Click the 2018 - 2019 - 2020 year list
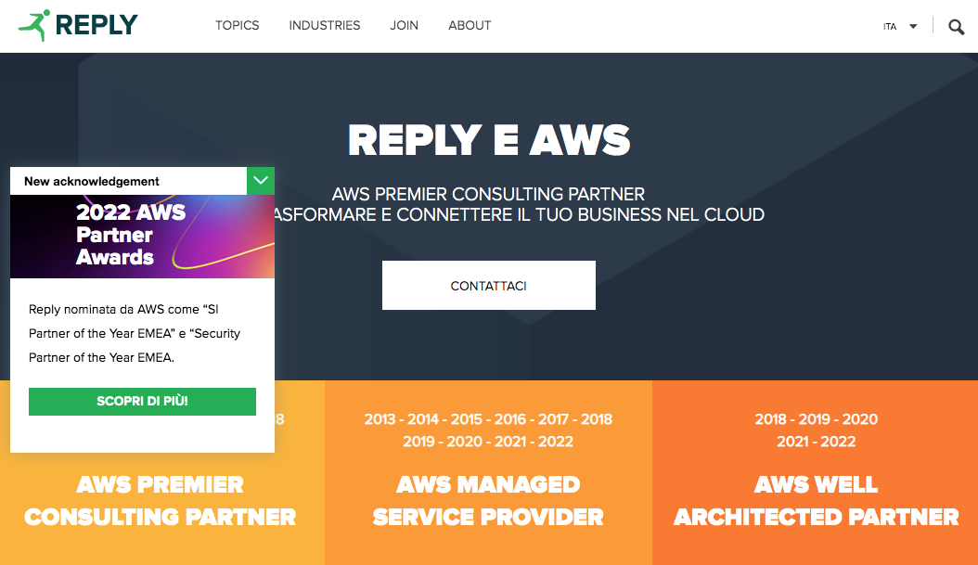Image resolution: width=978 pixels, height=565 pixels. 816,419
